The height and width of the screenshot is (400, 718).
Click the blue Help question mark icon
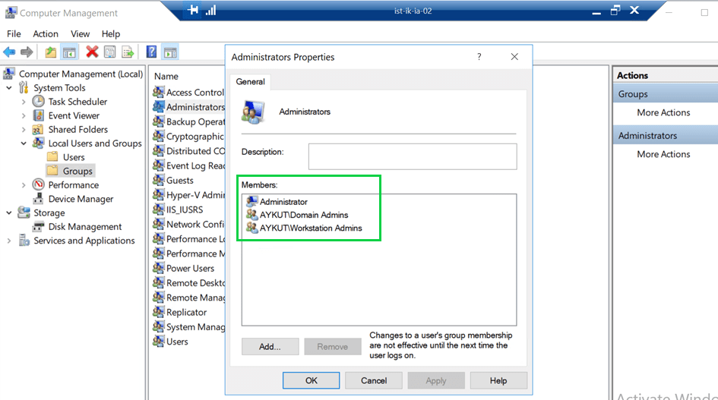tap(152, 52)
